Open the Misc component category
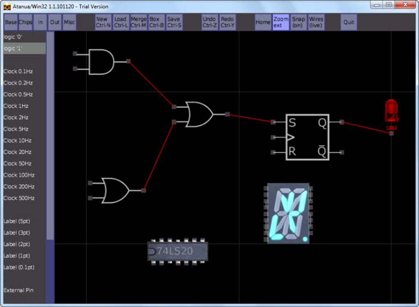The image size is (419, 307). (69, 22)
